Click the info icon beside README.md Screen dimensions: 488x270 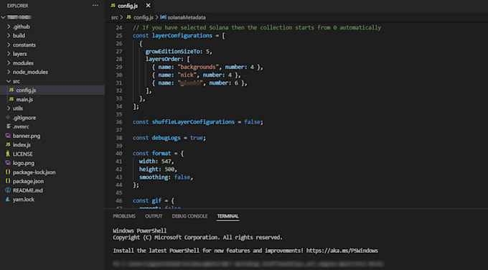point(8,190)
